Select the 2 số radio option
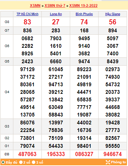The width and height of the screenshot is (128, 166). coord(21,162)
